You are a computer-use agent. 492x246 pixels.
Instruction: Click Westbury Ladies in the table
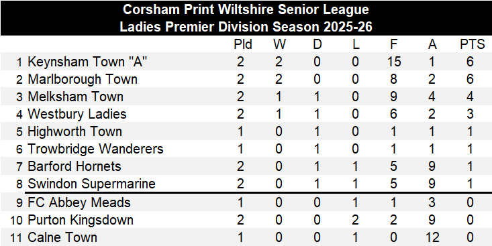(x=77, y=114)
